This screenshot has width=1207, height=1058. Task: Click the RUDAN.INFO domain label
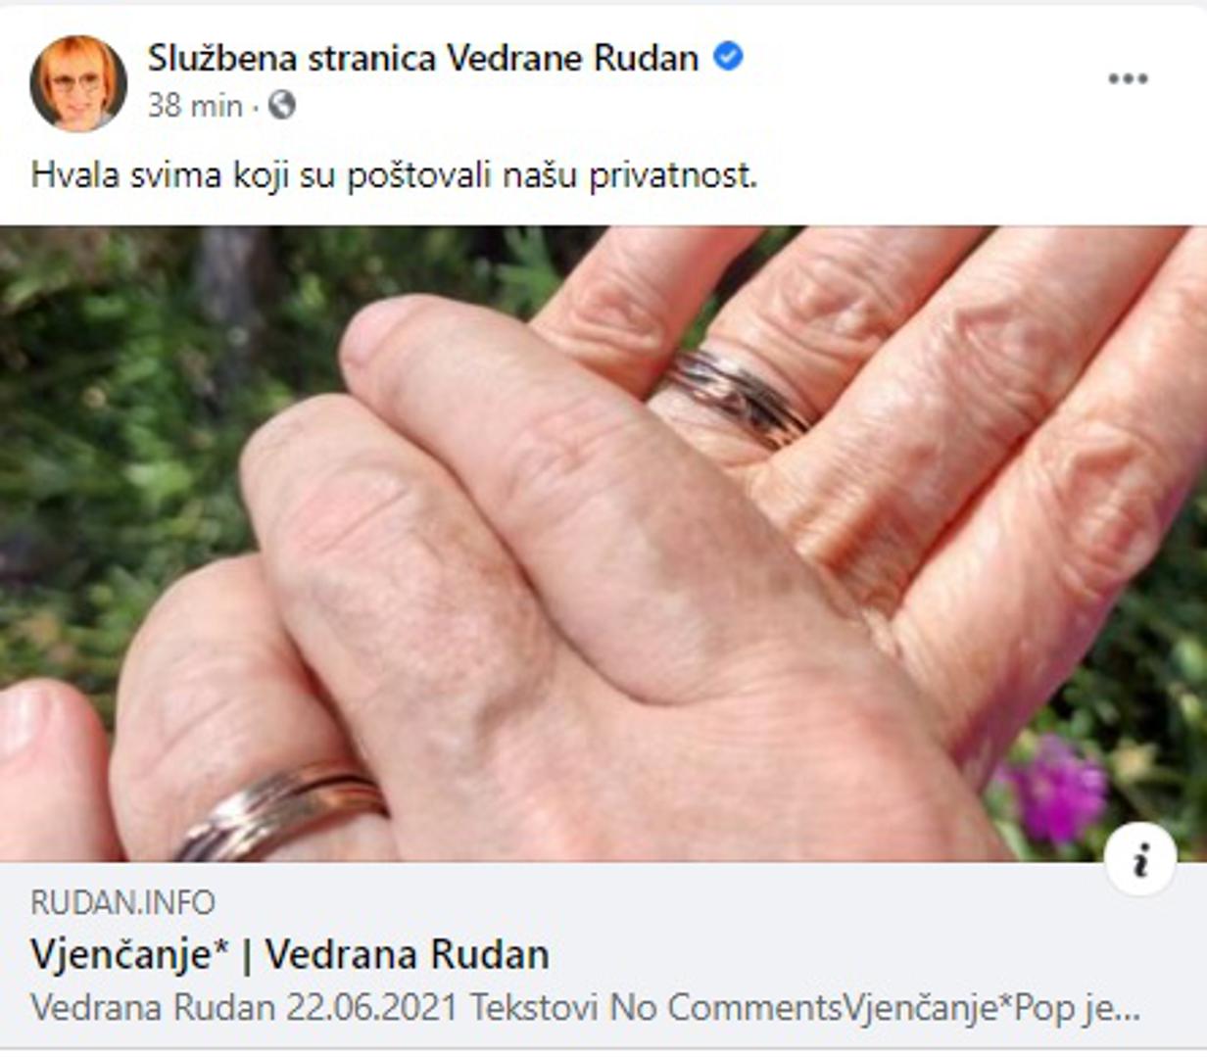(x=122, y=902)
